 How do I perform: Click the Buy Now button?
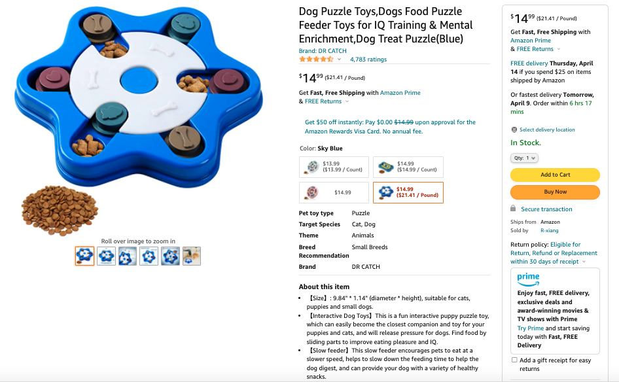click(x=555, y=192)
